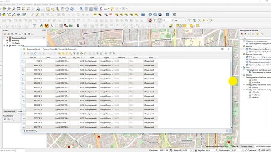This screenshot has width=271, height=152.
Task: Collapse the Вектор group in toolbox
Action: coord(241,46)
